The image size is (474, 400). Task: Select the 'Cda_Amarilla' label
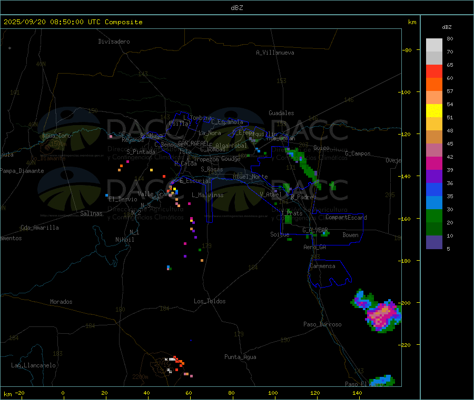(39, 228)
